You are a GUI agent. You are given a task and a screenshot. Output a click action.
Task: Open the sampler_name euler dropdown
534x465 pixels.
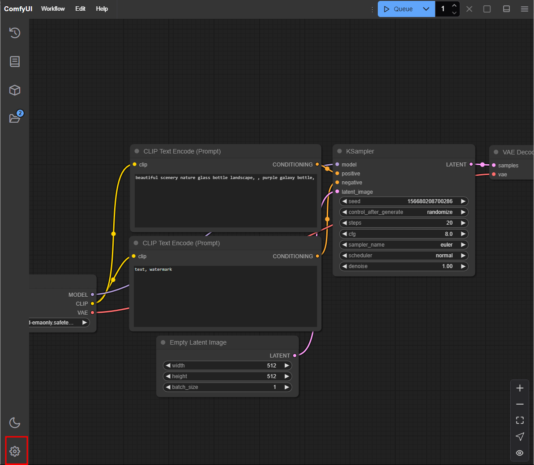[404, 245]
